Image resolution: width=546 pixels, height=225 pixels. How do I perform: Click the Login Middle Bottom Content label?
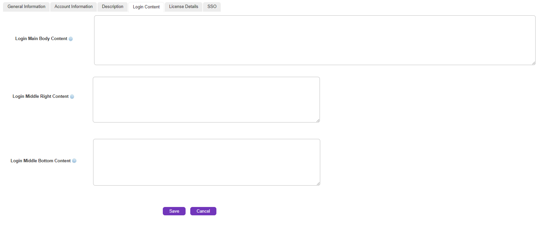tap(41, 161)
